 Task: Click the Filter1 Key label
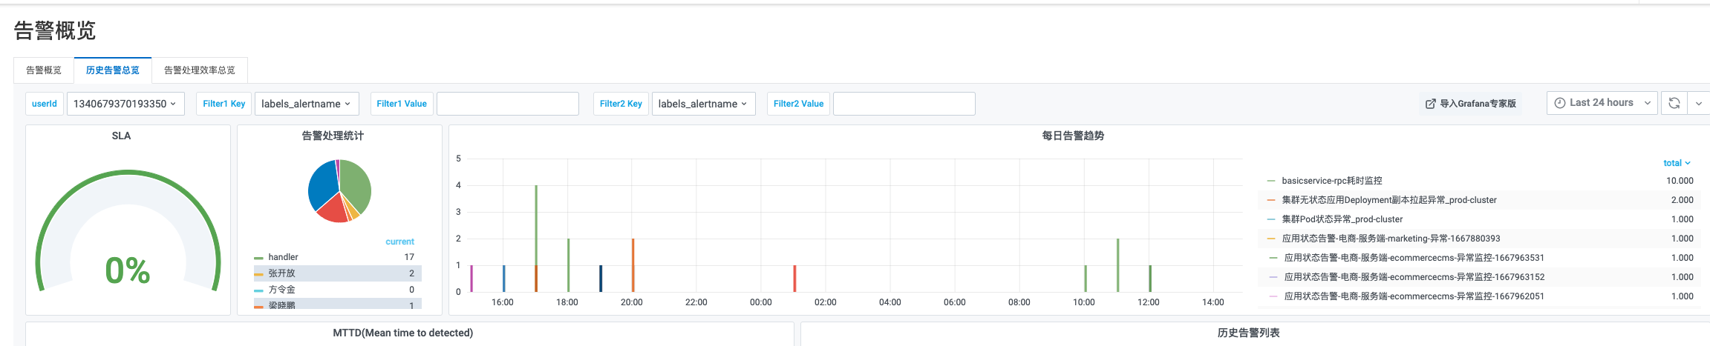(x=224, y=104)
